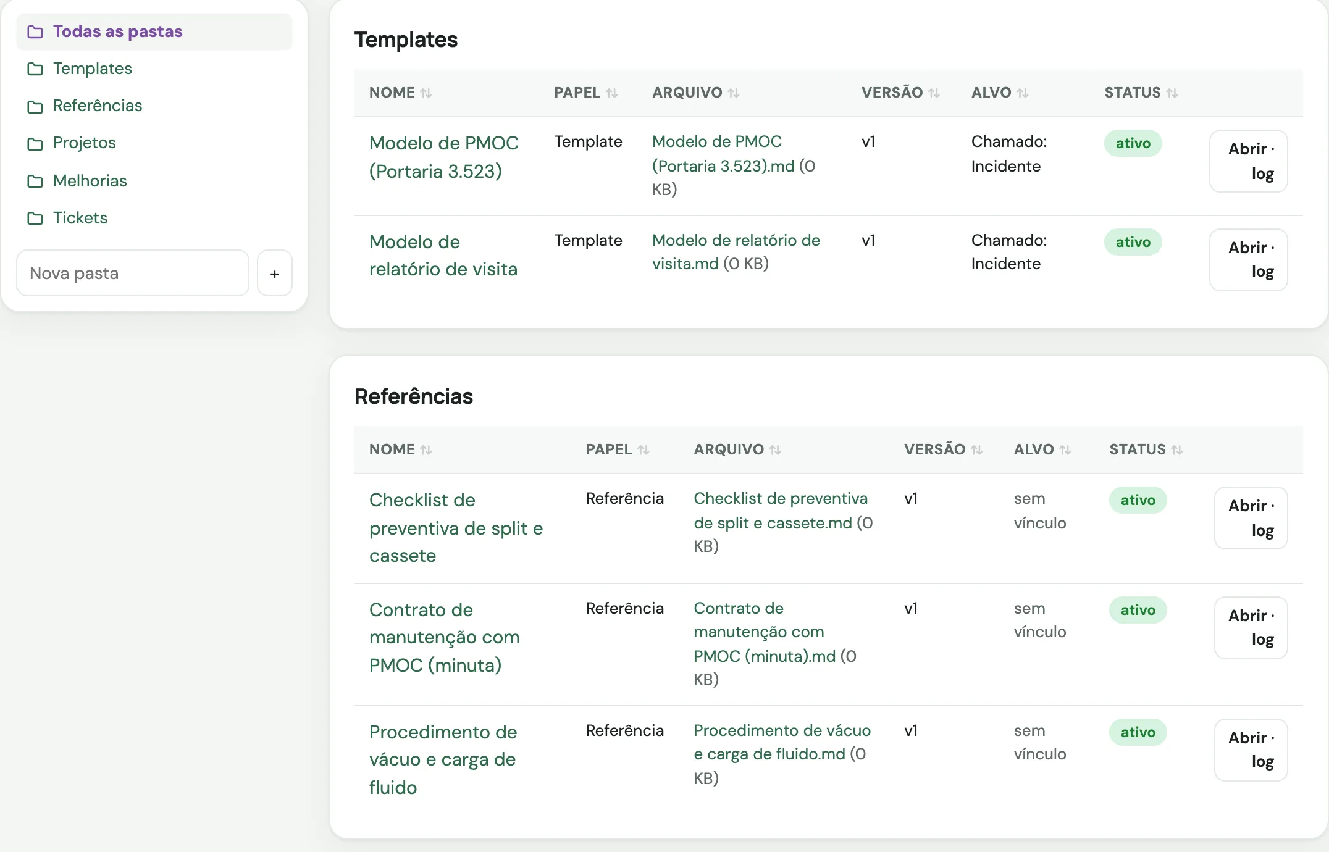Sort Referências table by Arquivo arrows icon
The width and height of the screenshot is (1329, 852).
(x=776, y=450)
